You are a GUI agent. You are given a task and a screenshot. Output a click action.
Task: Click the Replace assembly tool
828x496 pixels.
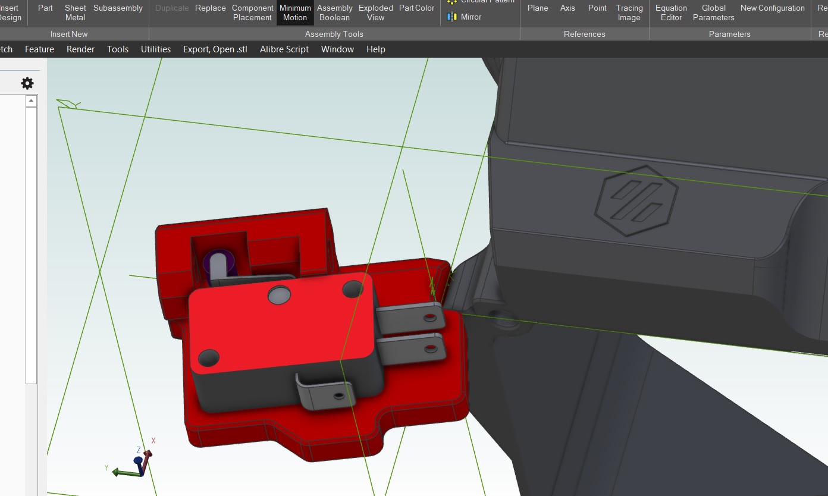coord(210,8)
